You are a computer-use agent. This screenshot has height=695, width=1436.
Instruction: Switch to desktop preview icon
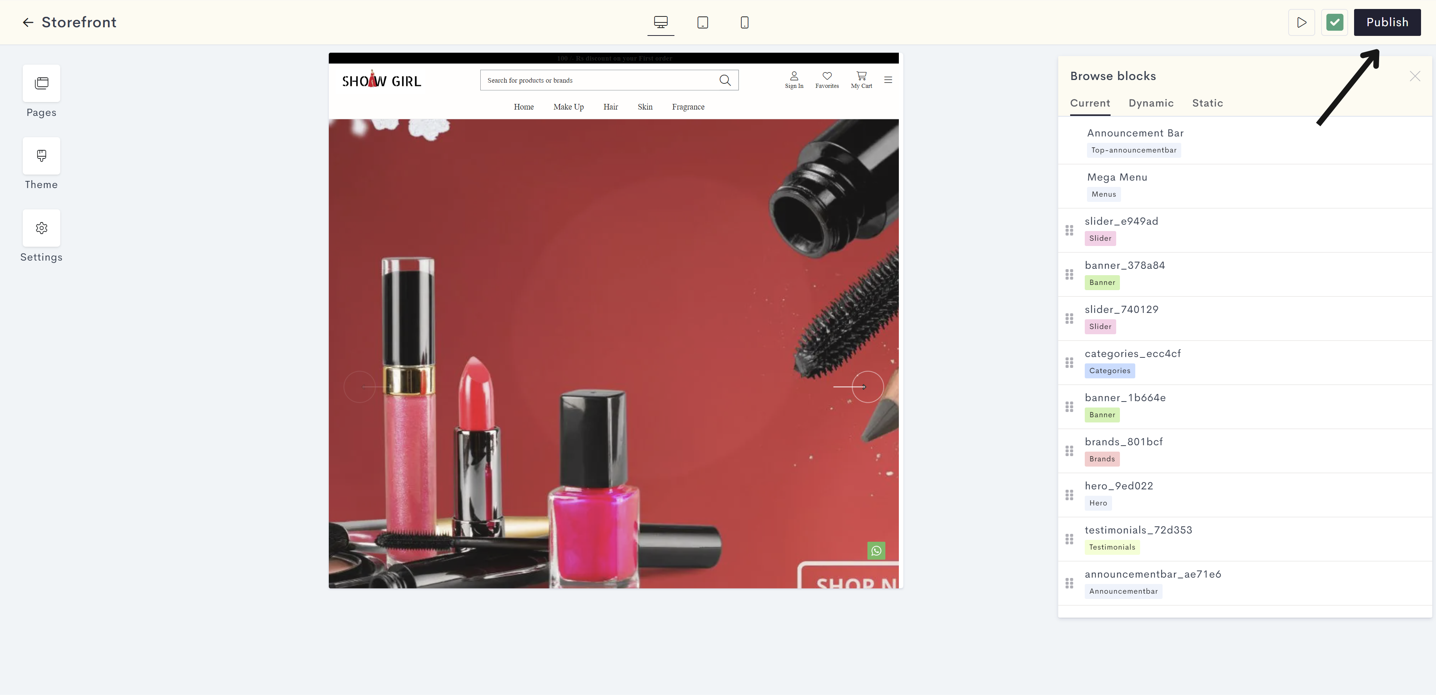[661, 22]
